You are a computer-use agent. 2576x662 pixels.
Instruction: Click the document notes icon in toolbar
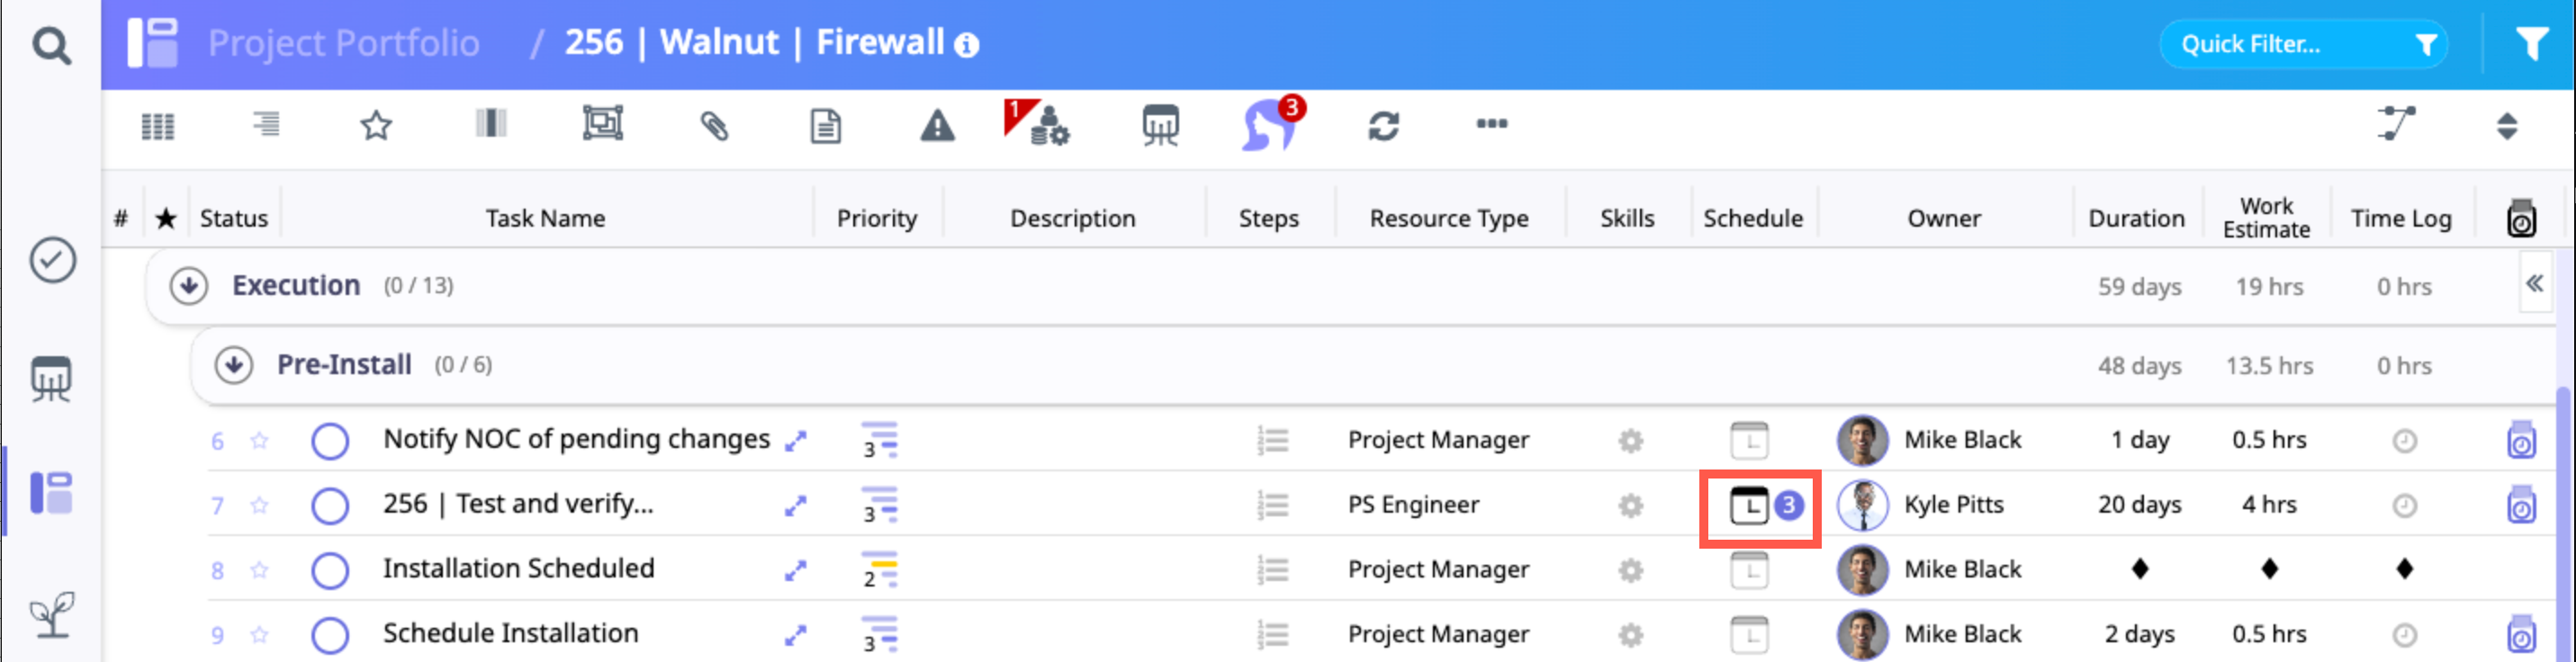click(825, 126)
